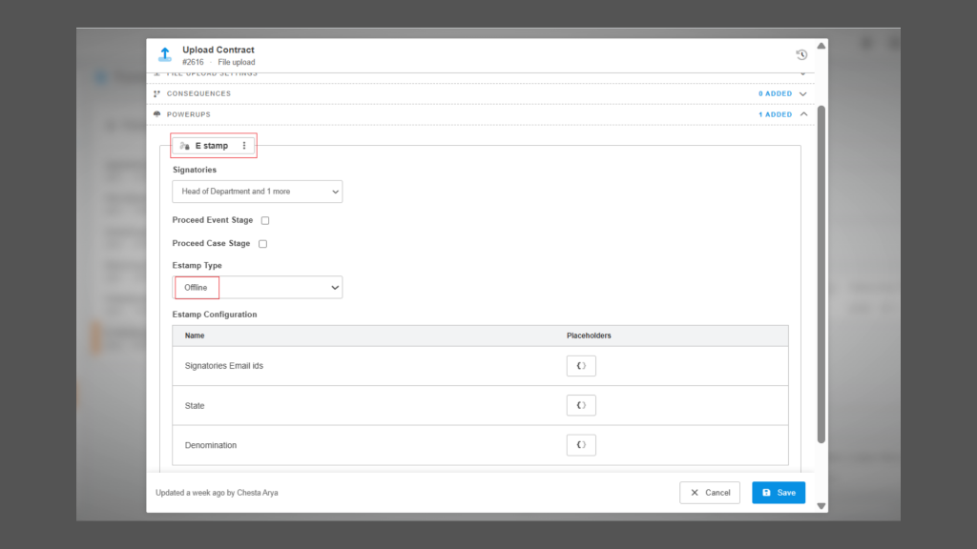Insert placeholder for Signatories Email ids
Image resolution: width=977 pixels, height=549 pixels.
[x=581, y=366]
